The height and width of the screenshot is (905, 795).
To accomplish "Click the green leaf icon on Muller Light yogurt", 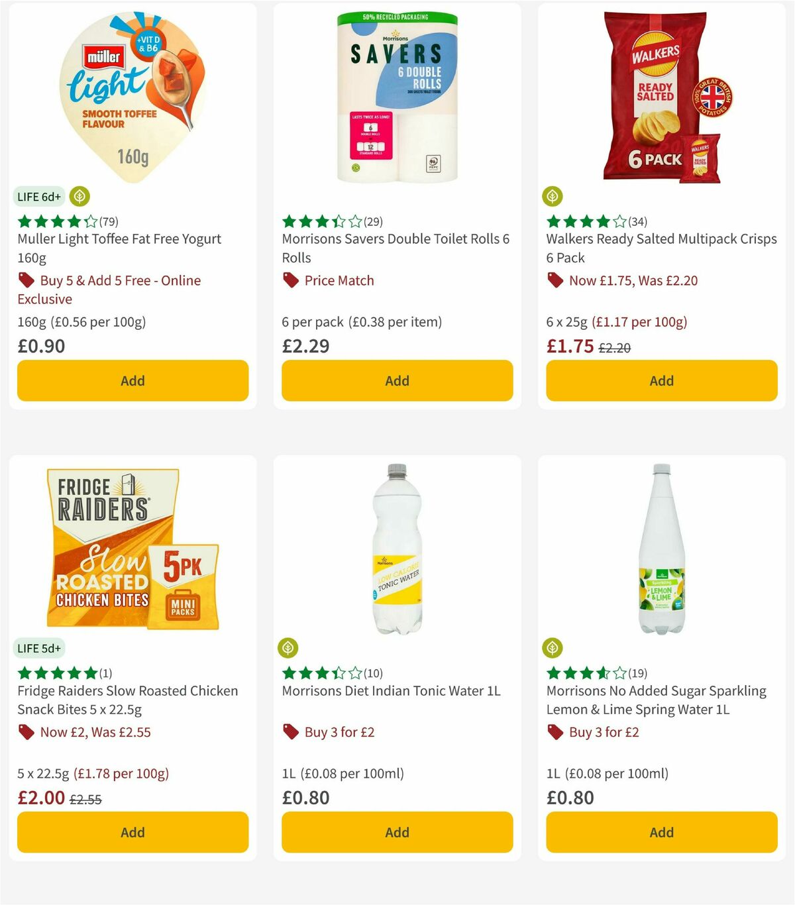I will pyautogui.click(x=79, y=197).
